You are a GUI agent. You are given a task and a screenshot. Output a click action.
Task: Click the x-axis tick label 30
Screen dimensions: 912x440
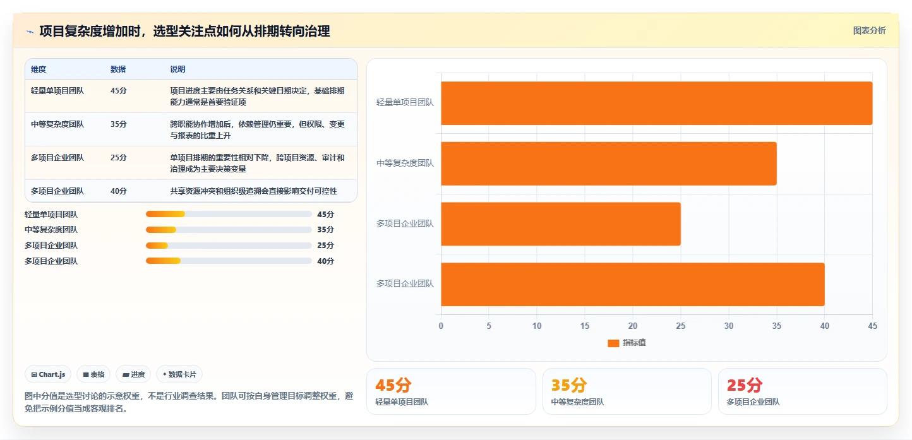pos(729,326)
